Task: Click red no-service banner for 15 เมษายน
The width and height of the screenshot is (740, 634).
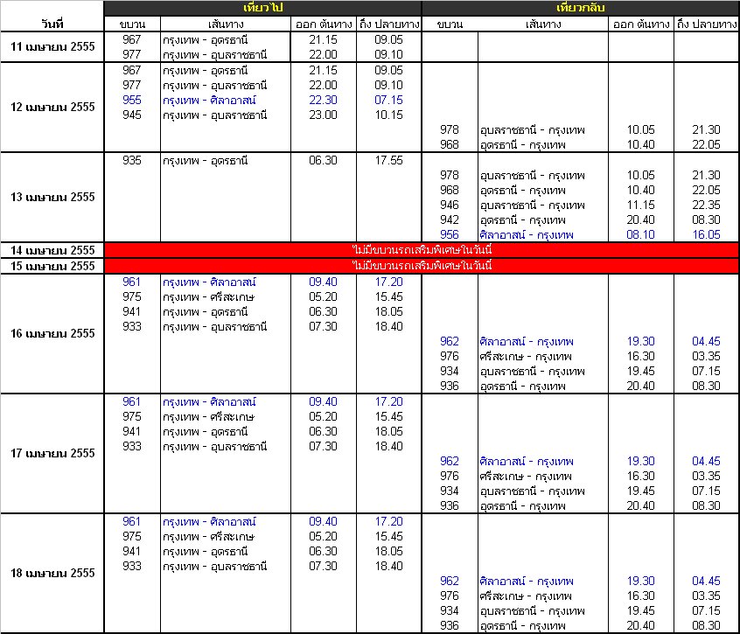Action: coord(422,265)
